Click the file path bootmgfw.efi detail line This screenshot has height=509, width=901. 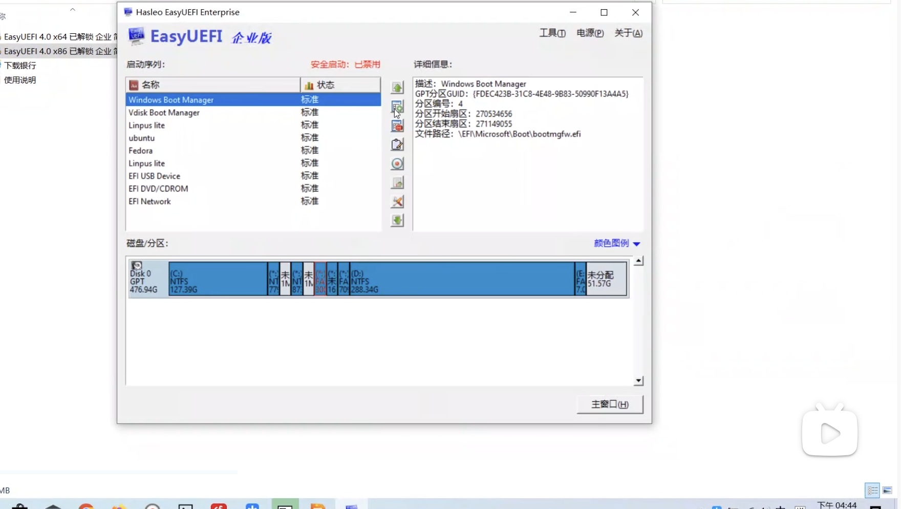pos(498,134)
